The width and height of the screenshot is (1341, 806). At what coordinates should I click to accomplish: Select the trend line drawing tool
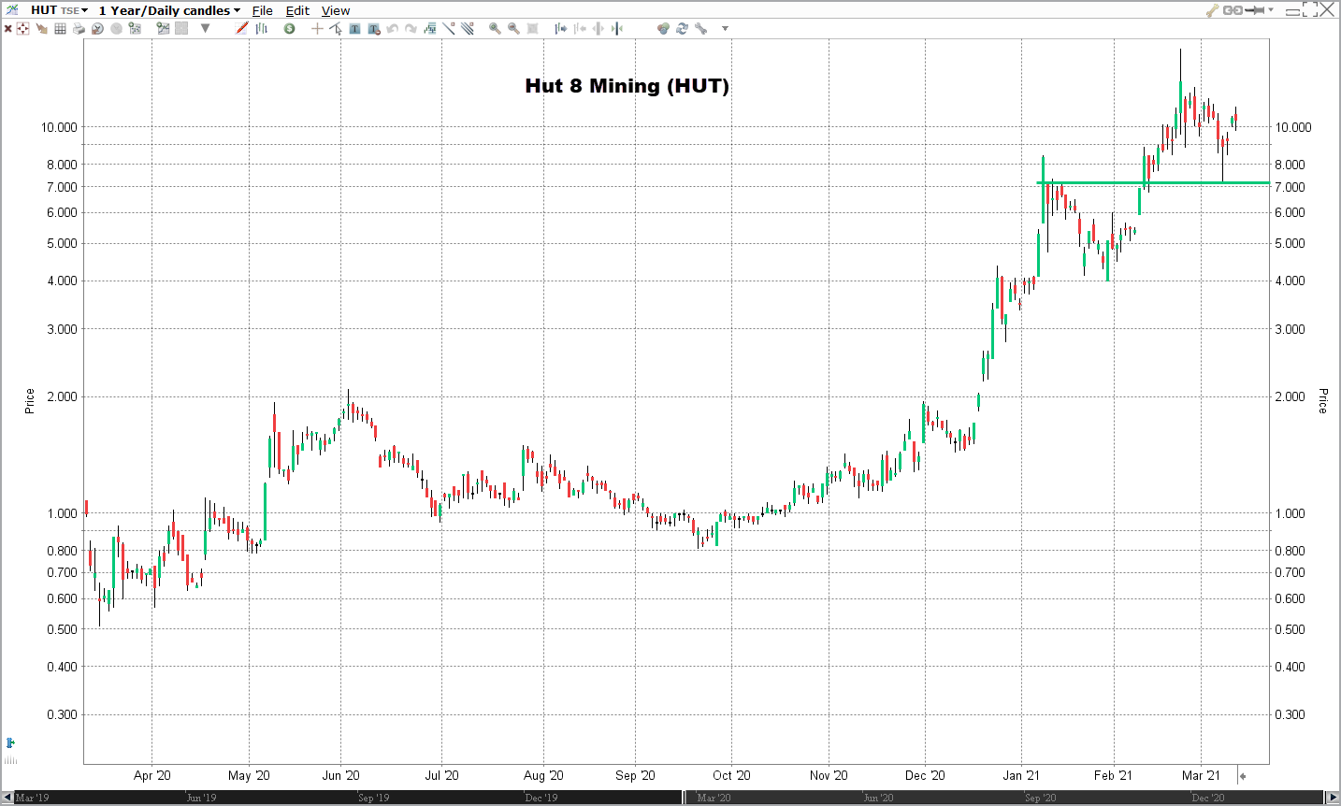pyautogui.click(x=449, y=29)
